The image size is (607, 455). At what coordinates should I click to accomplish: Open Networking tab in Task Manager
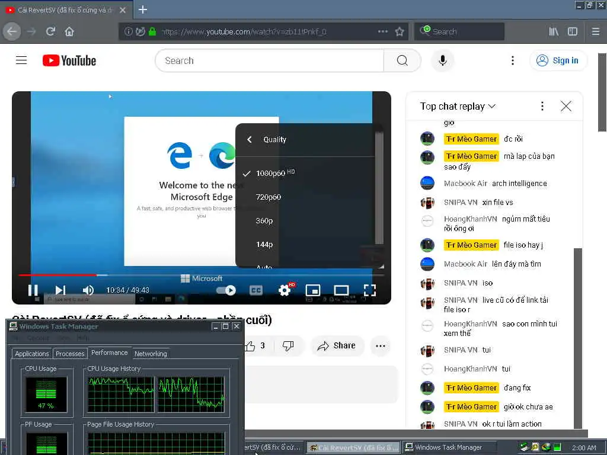pos(151,354)
